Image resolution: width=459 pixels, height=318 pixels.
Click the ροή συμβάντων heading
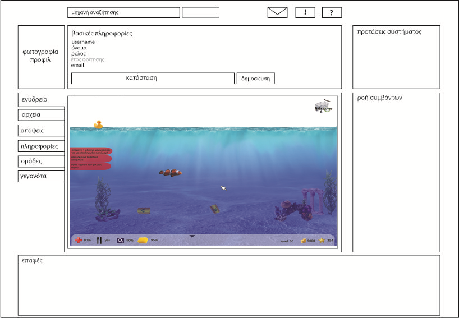point(379,98)
